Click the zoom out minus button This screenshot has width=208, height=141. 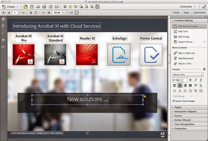[x=44, y=12]
